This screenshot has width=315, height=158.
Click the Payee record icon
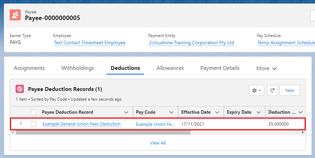click(x=15, y=15)
